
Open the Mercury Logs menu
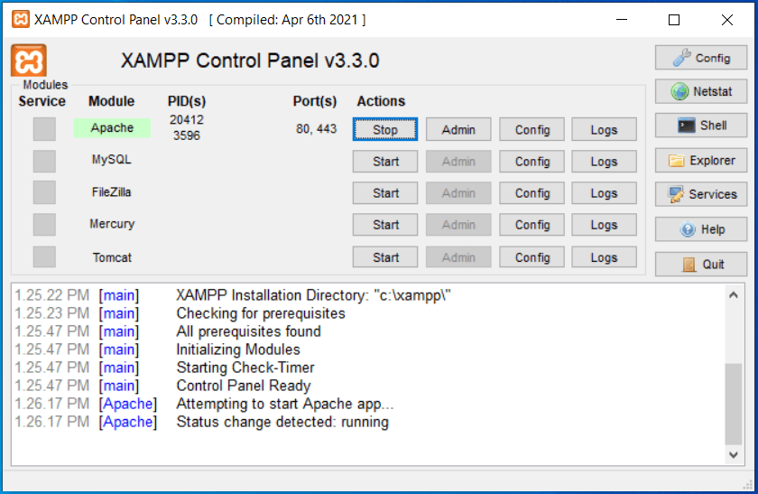pos(604,225)
